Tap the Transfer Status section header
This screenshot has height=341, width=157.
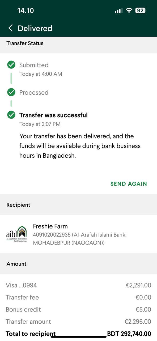25,43
